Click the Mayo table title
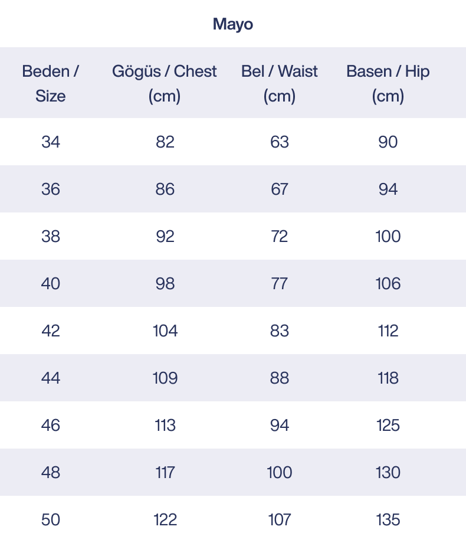This screenshot has height=543, width=466. pos(233,24)
